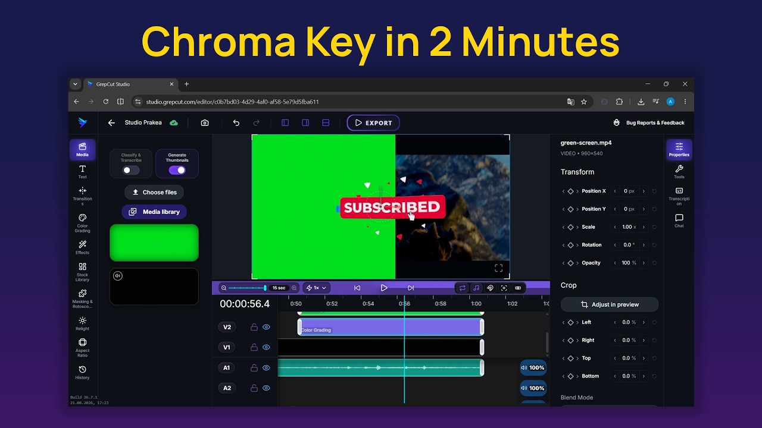Increase Opacity value with right chevron
This screenshot has height=428, width=762.
tap(643, 263)
